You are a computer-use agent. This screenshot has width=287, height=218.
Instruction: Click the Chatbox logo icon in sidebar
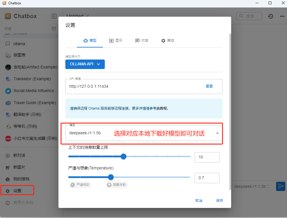pos(8,16)
